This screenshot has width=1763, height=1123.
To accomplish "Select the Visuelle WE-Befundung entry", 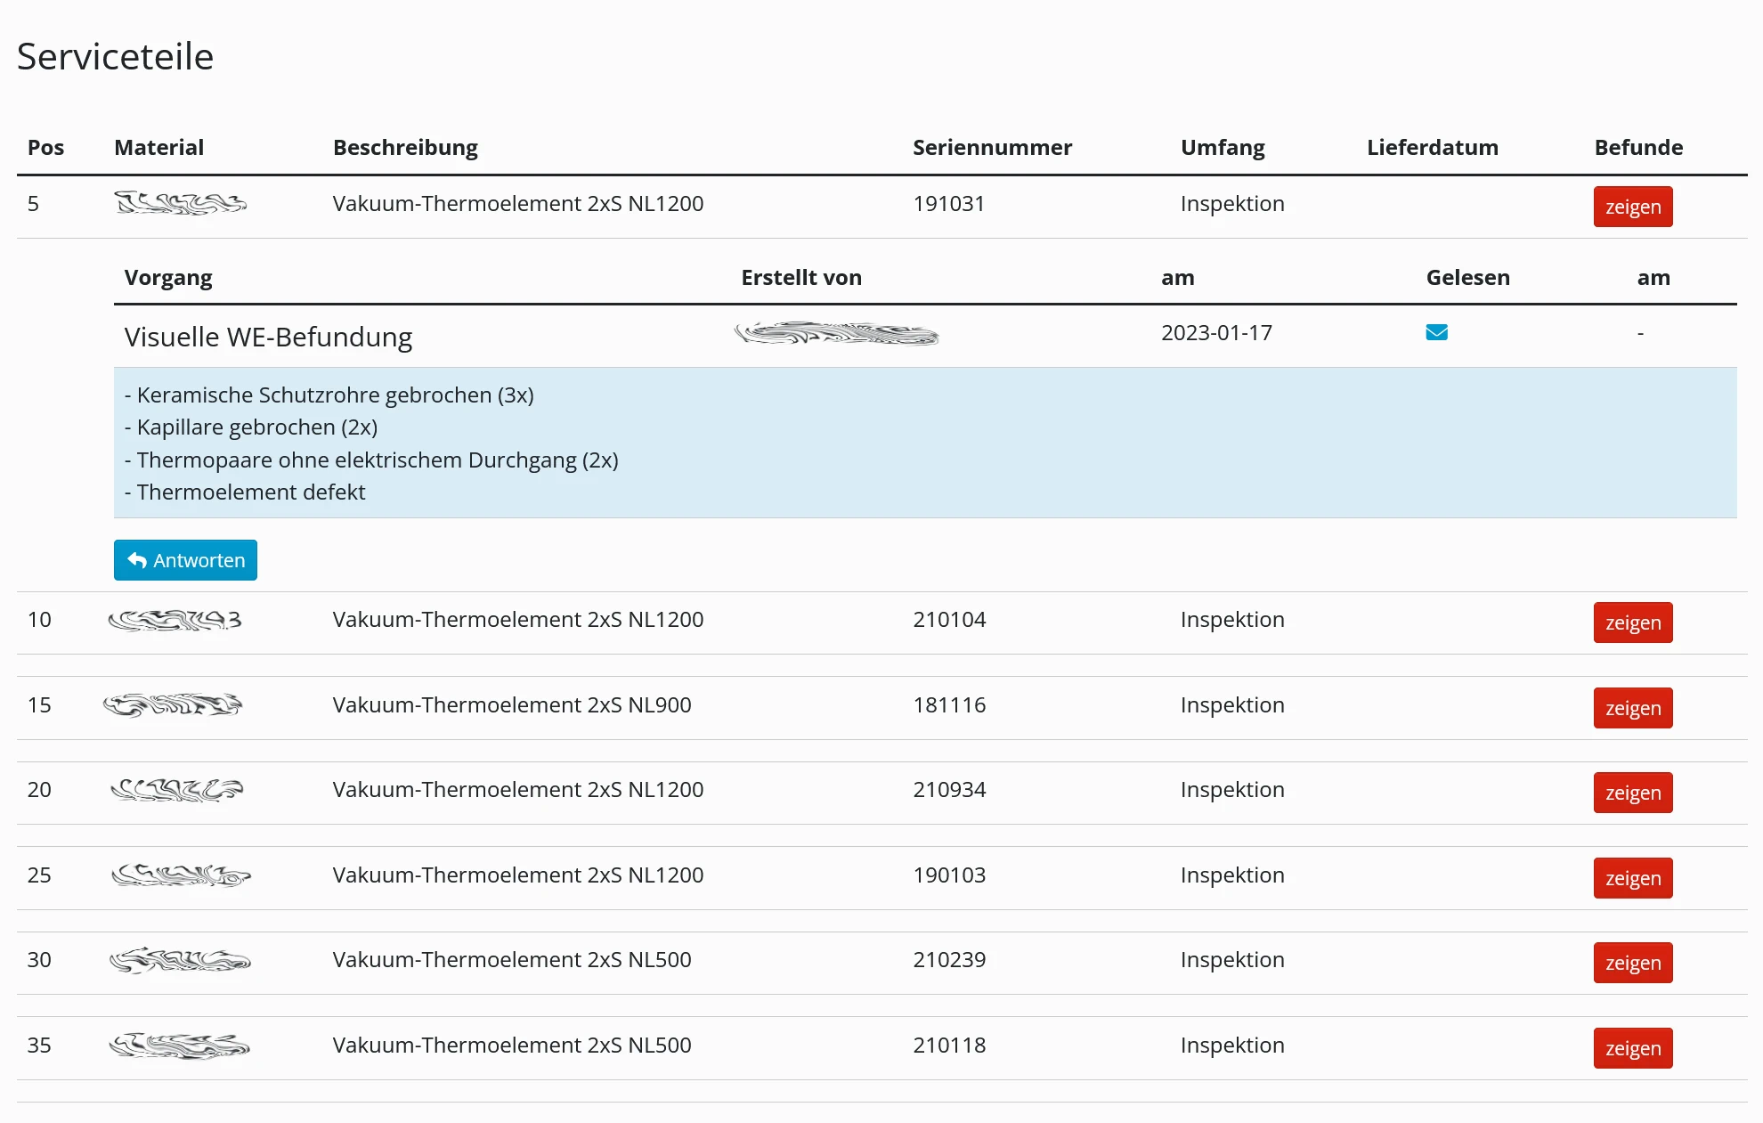I will click(x=268, y=337).
